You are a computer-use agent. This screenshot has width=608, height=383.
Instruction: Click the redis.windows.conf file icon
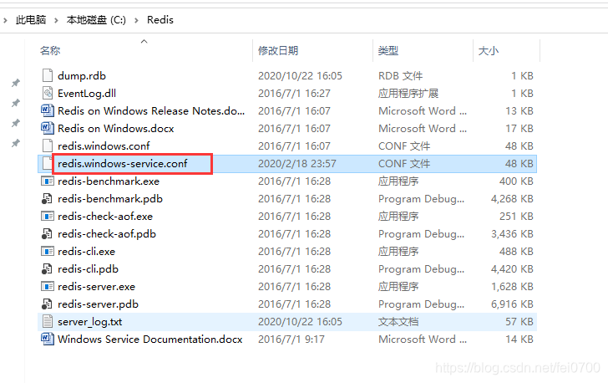click(48, 146)
